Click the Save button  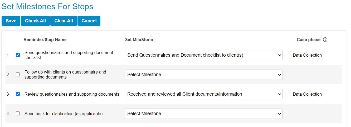(11, 21)
